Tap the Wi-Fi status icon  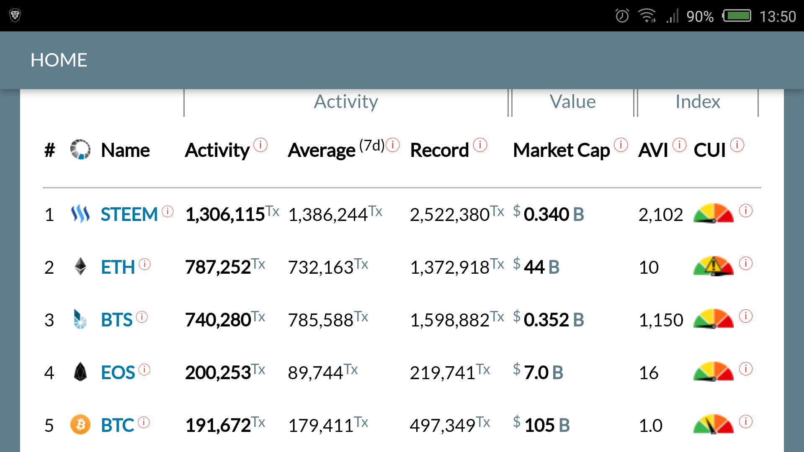647,16
